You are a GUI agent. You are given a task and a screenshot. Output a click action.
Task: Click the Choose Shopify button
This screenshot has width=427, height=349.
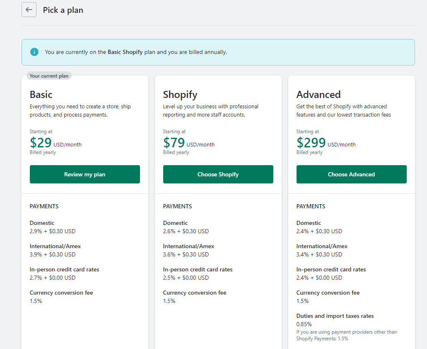(218, 174)
